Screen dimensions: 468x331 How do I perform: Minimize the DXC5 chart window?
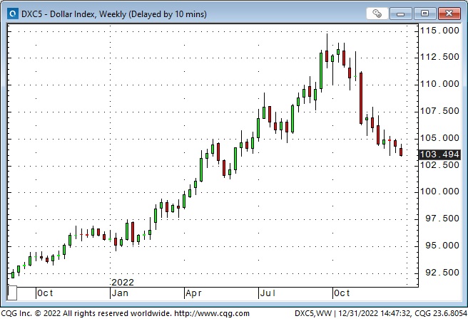point(400,14)
